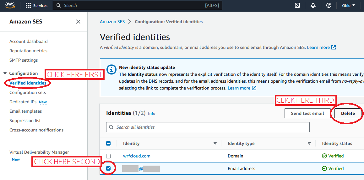364x180 pixels.
Task: Click the Domain identity type cell
Action: [236, 156]
